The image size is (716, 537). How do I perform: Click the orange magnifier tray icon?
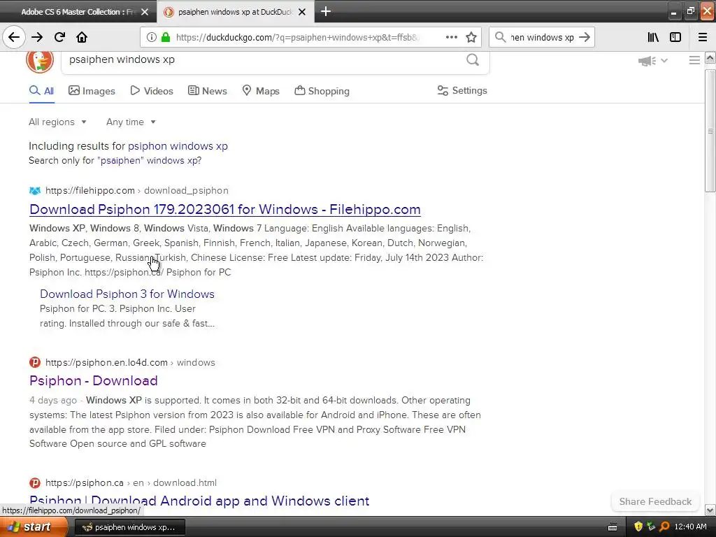tap(664, 527)
